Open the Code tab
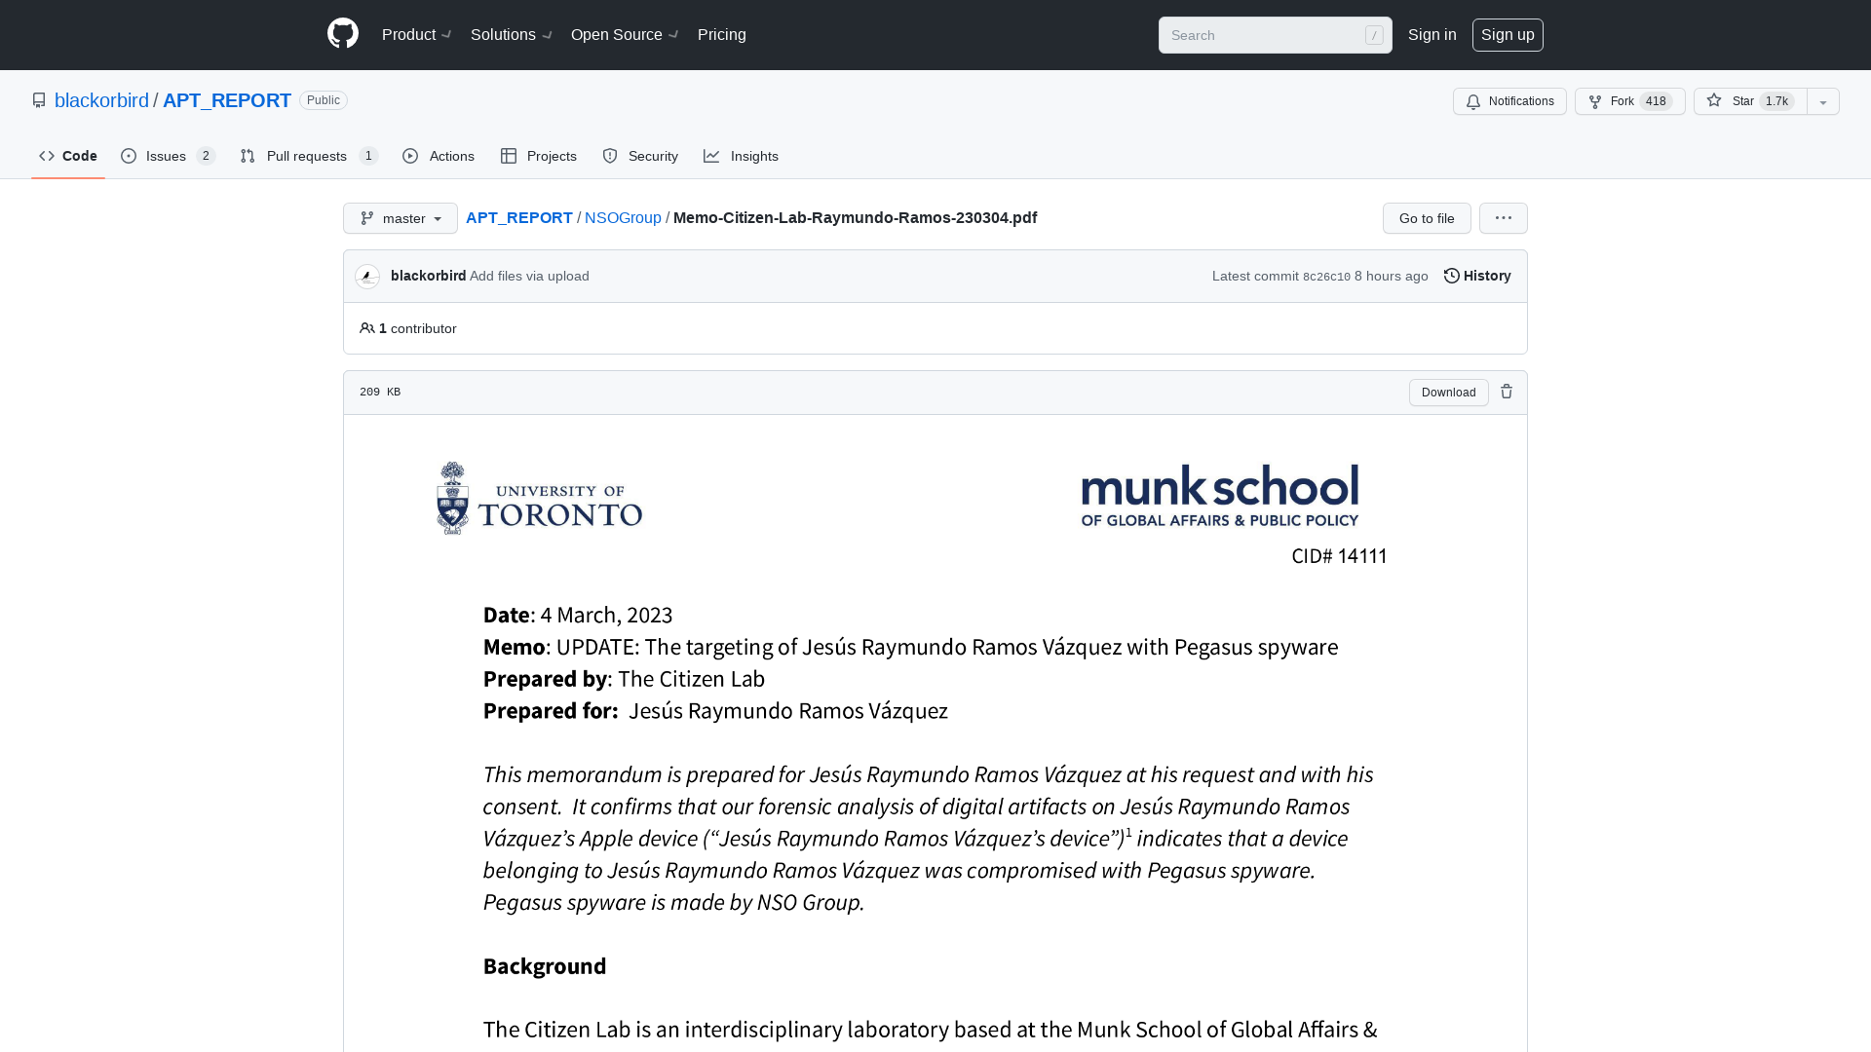Screen dimensions: 1871x1052 point(68,156)
